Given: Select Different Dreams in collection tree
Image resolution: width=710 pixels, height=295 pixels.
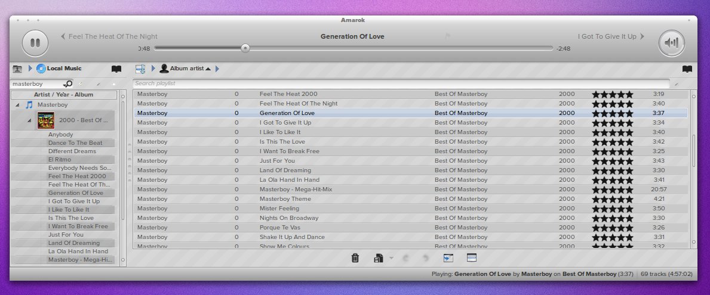Looking at the screenshot, I should click(72, 151).
